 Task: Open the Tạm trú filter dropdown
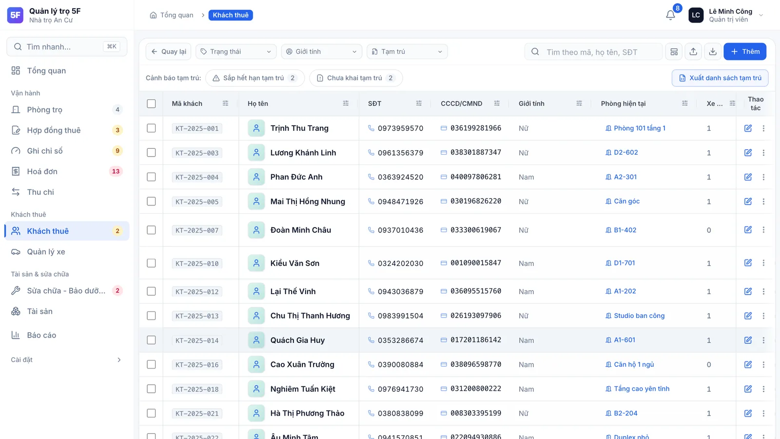pyautogui.click(x=407, y=52)
